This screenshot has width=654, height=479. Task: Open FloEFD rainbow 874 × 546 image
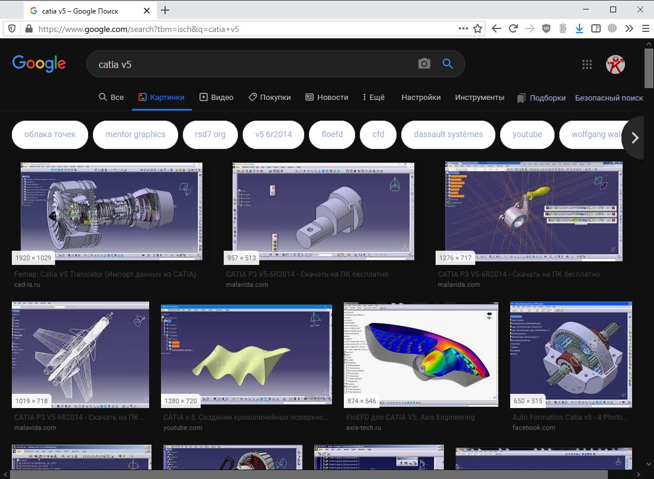click(421, 354)
